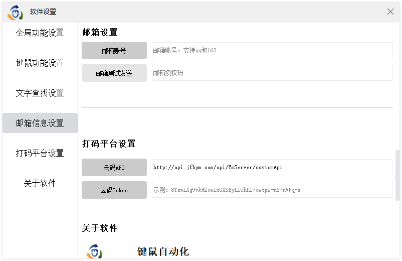
Task: Click the app logo in title bar
Action: point(15,13)
